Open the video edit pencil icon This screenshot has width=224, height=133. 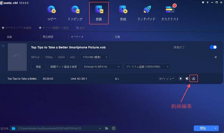[x=194, y=78]
